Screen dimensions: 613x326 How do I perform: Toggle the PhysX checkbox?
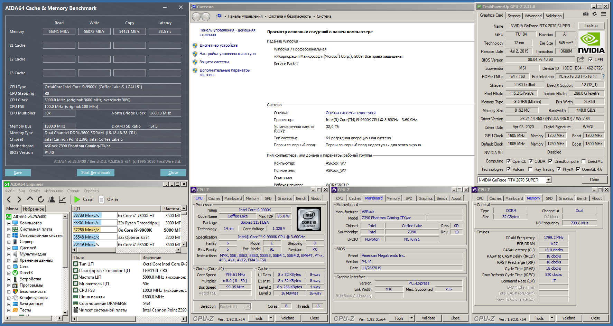coord(559,169)
